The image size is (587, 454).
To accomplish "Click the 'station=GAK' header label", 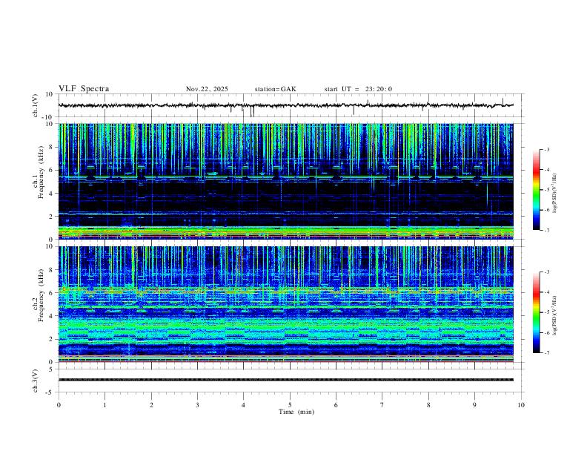I will coord(275,89).
